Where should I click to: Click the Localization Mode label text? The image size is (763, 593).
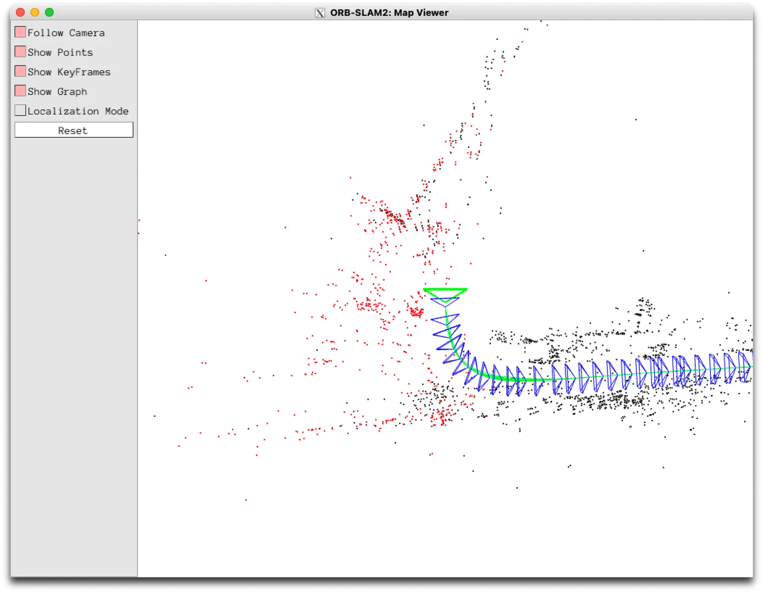[x=78, y=111]
